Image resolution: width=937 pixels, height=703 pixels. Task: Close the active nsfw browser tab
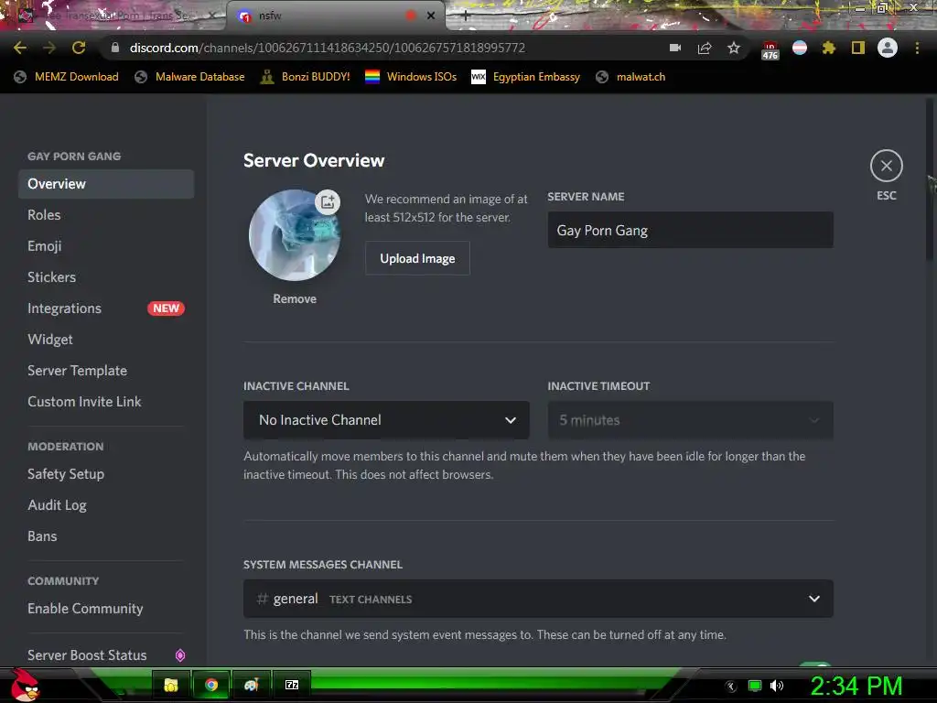tap(431, 16)
